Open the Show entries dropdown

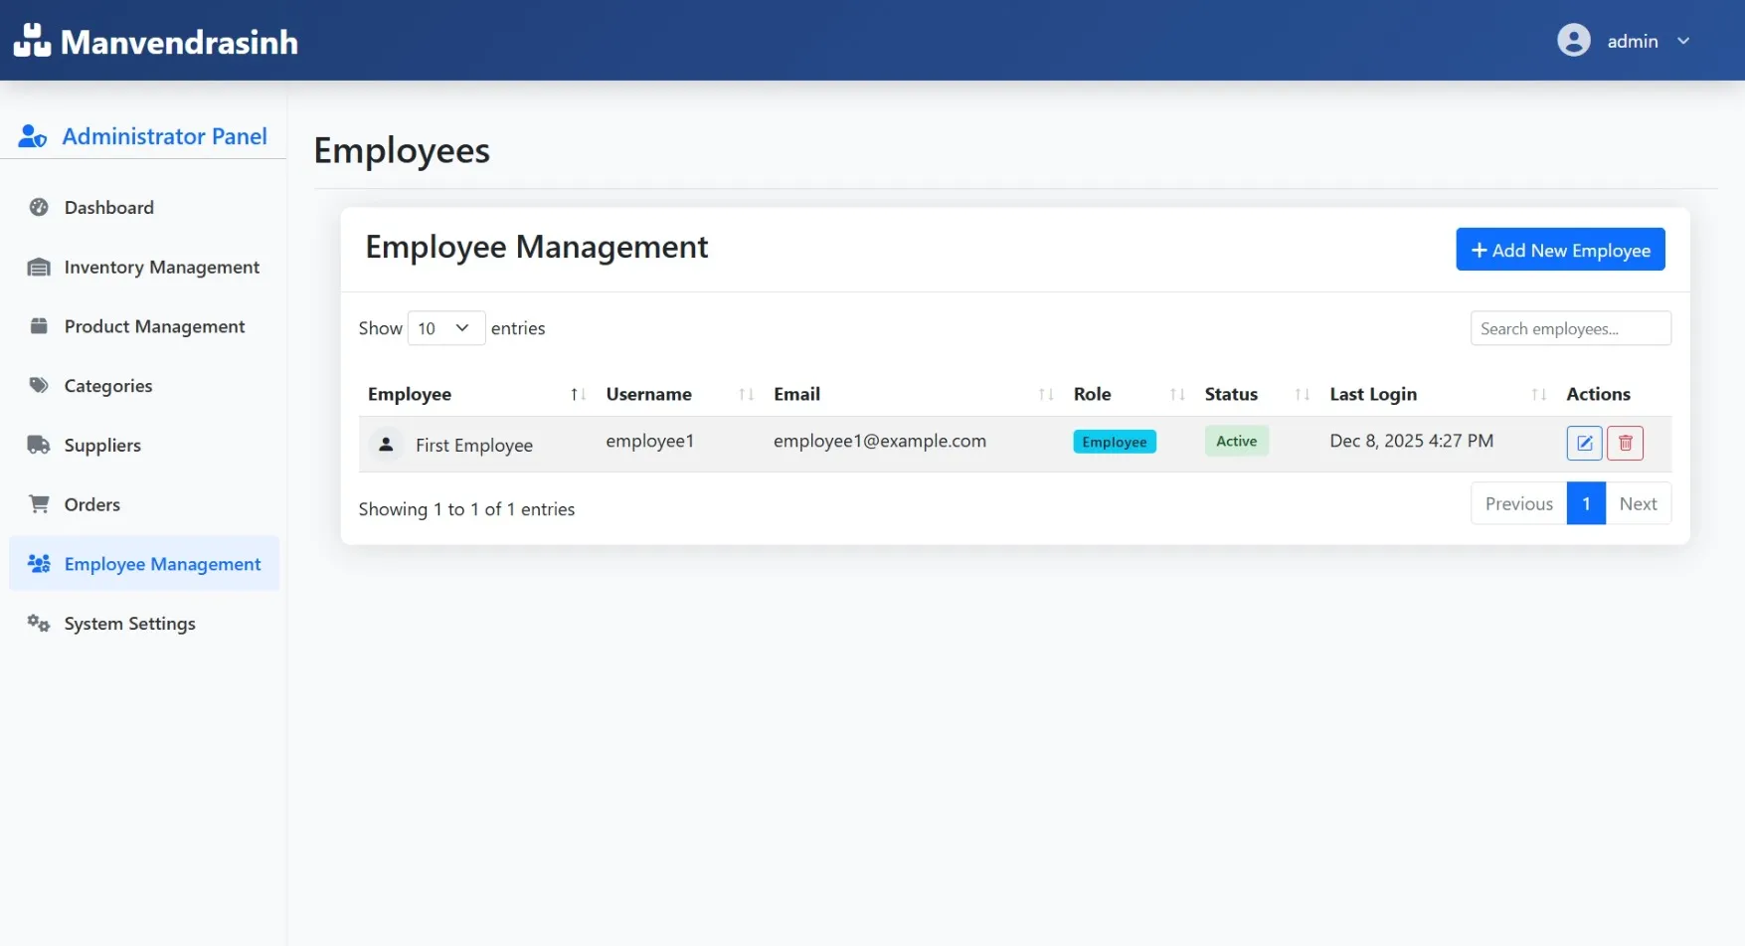[444, 327]
